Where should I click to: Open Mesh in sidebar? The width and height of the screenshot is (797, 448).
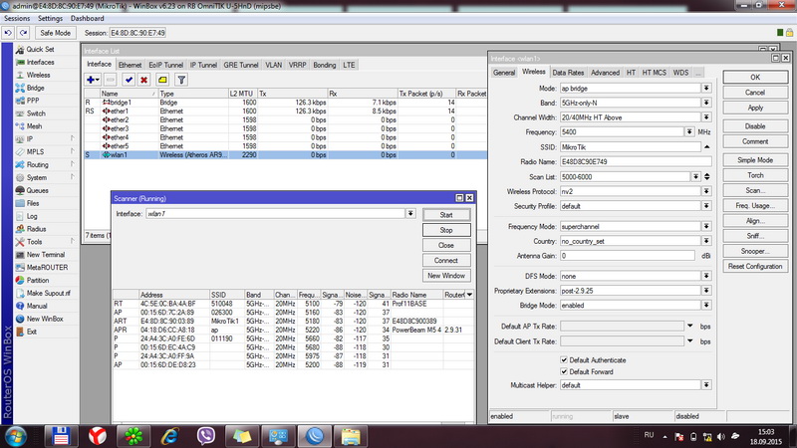[x=34, y=126]
